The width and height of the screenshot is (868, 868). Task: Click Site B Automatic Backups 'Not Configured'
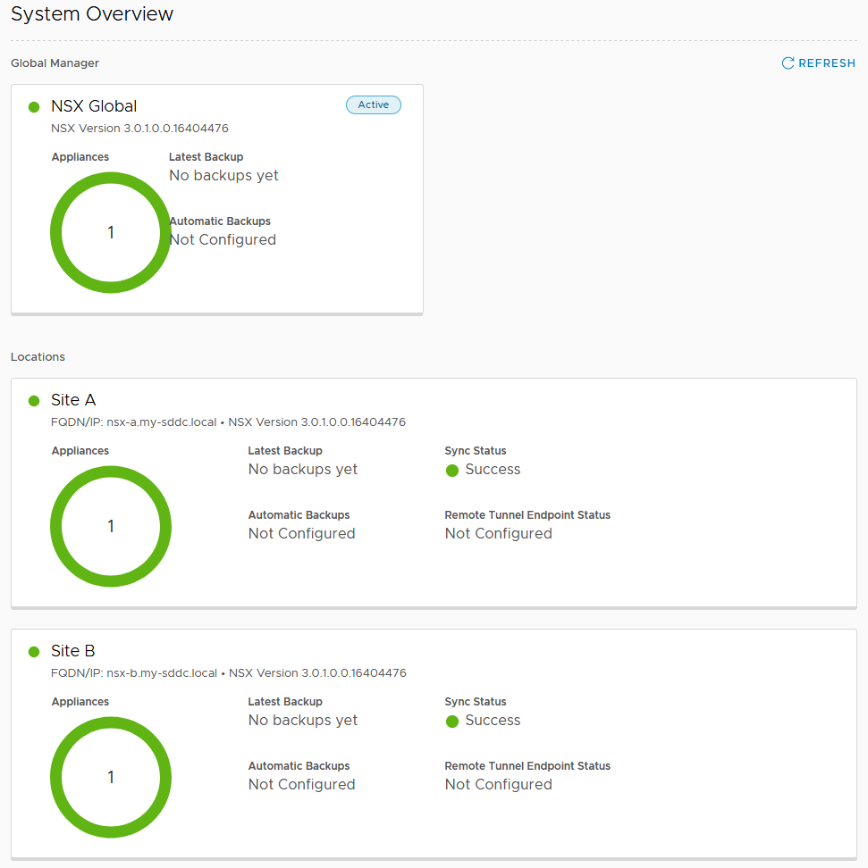click(x=301, y=784)
